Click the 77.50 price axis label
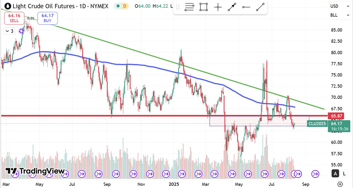 click(x=337, y=64)
